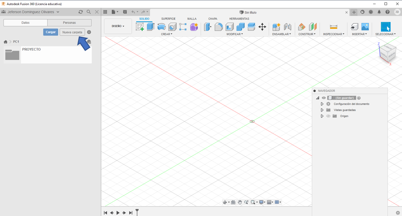
Task: Switch to the MALLA tab
Action: click(x=192, y=19)
